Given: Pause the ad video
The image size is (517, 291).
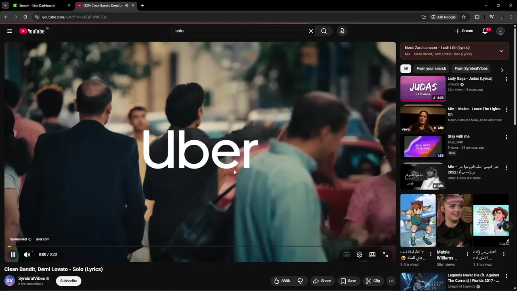Looking at the screenshot, I should (x=13, y=255).
